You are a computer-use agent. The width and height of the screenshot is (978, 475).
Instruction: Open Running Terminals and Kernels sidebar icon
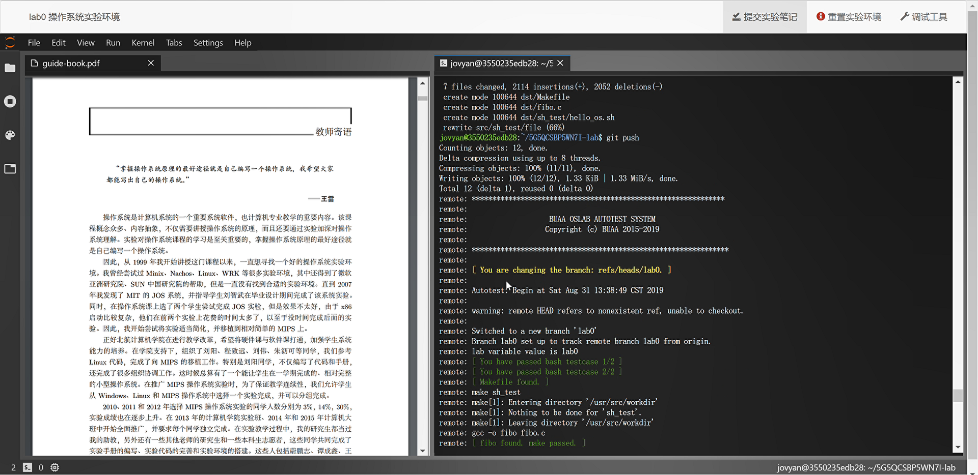[10, 101]
